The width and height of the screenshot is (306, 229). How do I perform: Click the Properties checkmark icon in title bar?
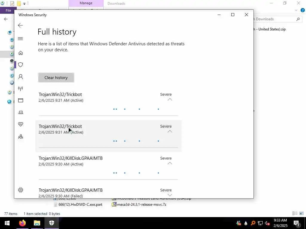pyautogui.click(x=12, y=4)
